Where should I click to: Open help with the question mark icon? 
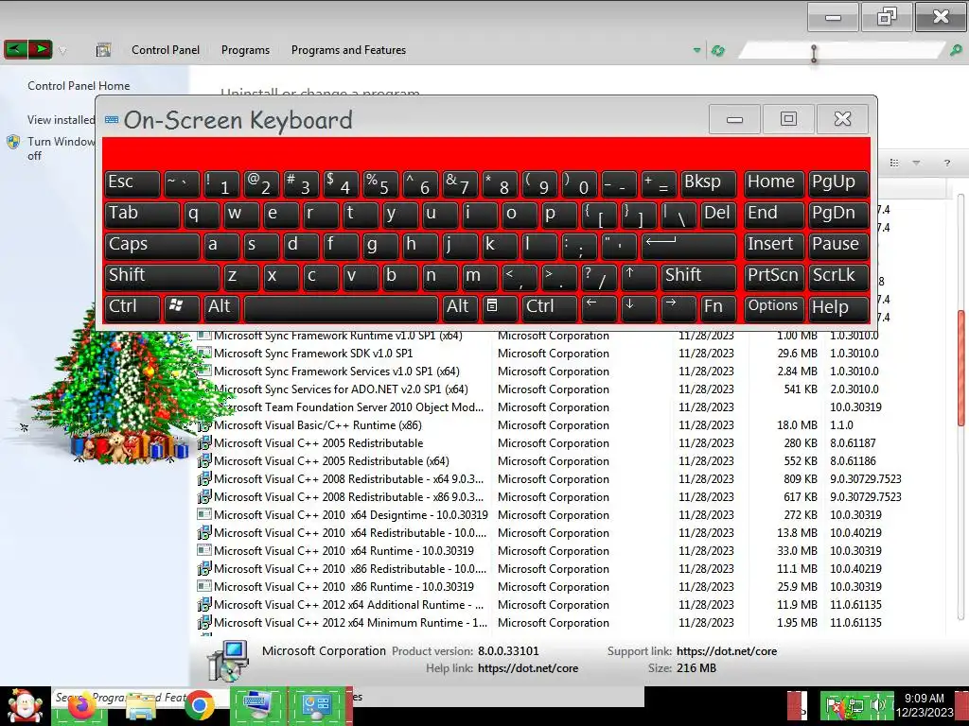coord(946,163)
